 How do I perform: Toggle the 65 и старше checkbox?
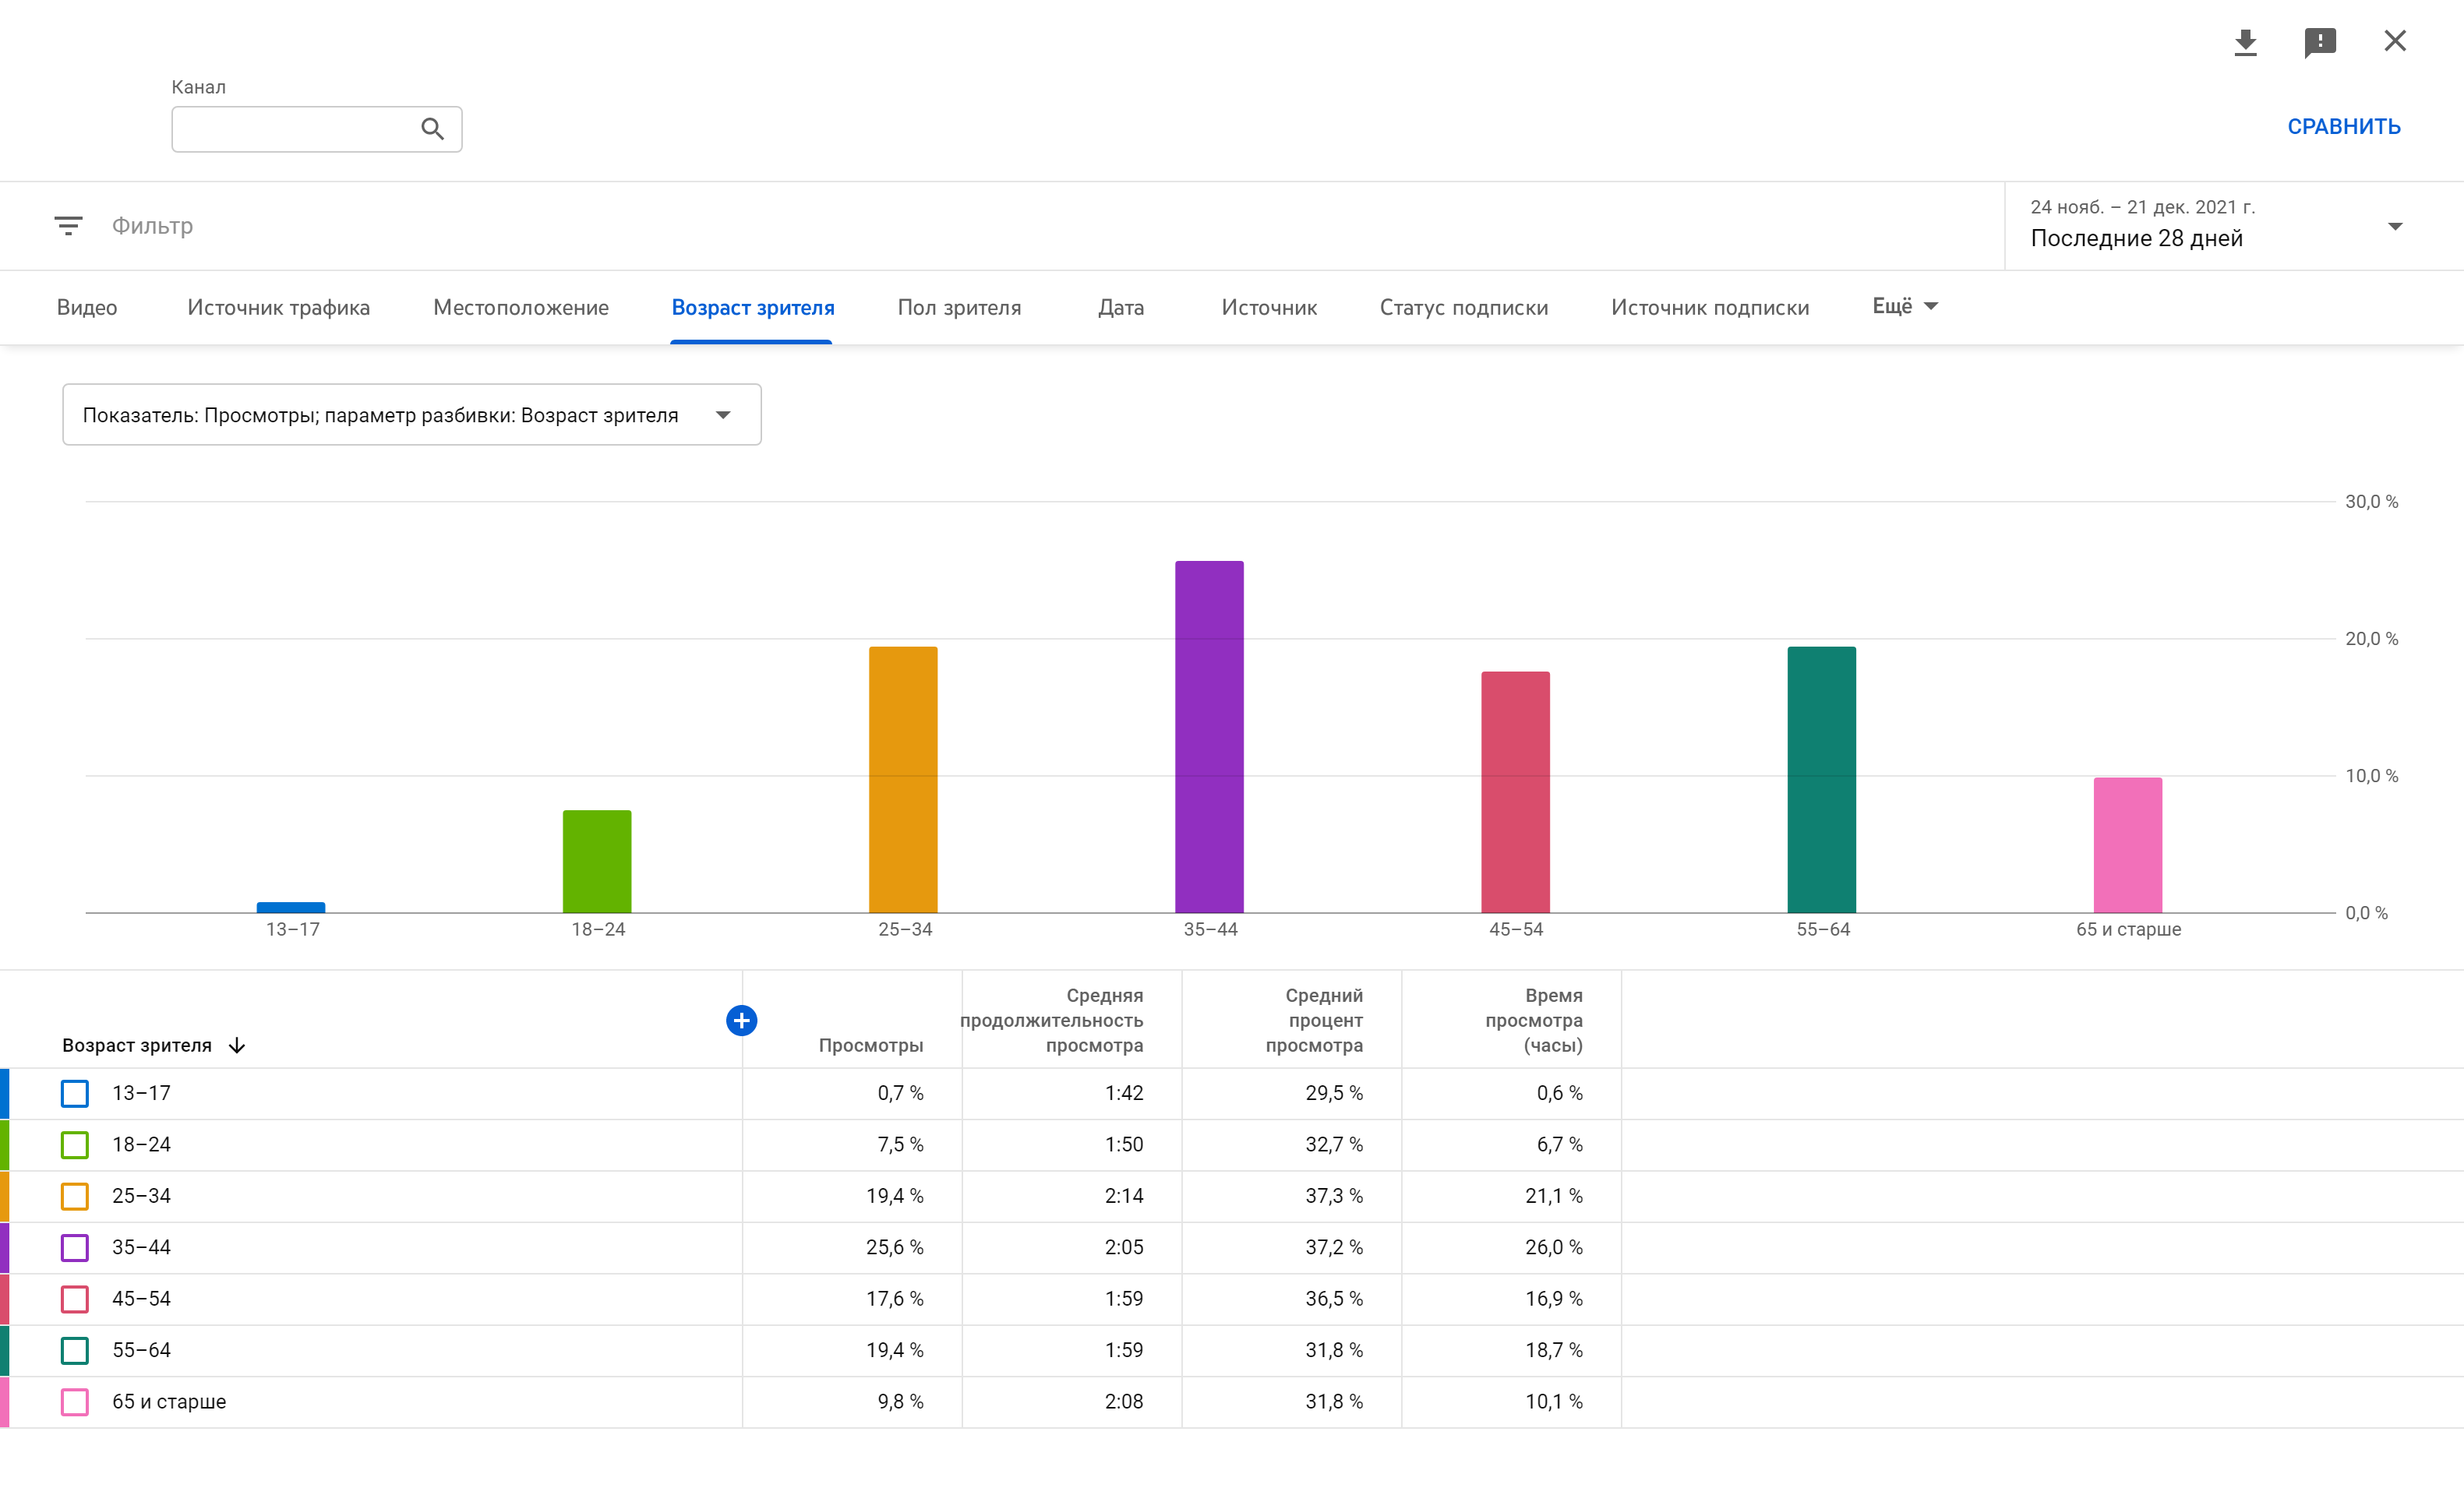[75, 1401]
